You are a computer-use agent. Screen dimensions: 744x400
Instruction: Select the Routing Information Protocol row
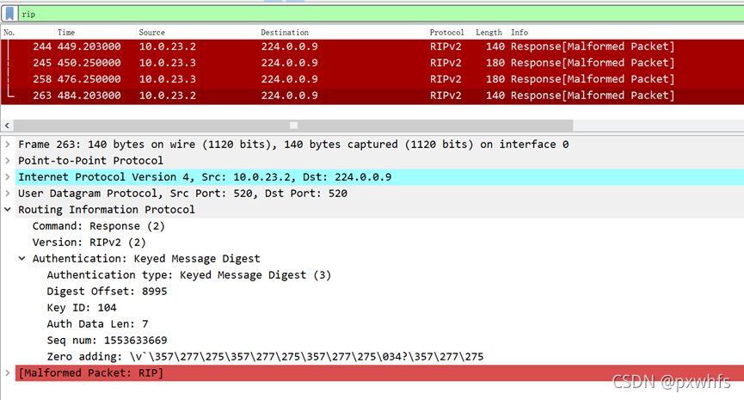379,209
